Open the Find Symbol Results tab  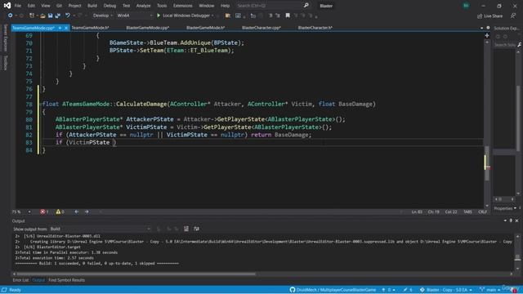(66, 280)
